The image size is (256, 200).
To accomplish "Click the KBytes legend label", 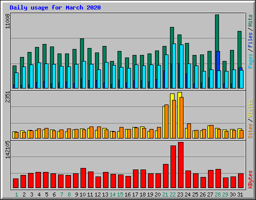I will (250, 179).
